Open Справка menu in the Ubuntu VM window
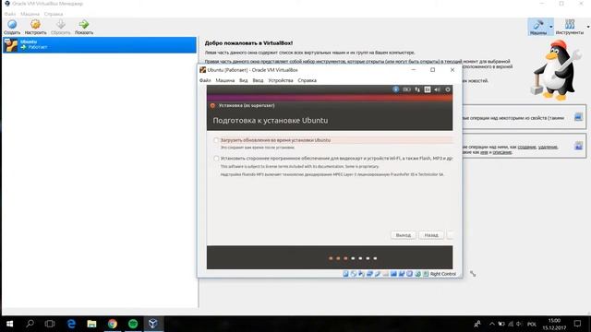The height and width of the screenshot is (332, 591). (308, 80)
